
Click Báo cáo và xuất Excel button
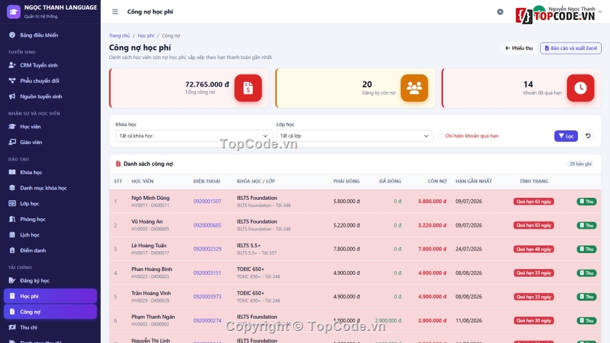pos(571,48)
